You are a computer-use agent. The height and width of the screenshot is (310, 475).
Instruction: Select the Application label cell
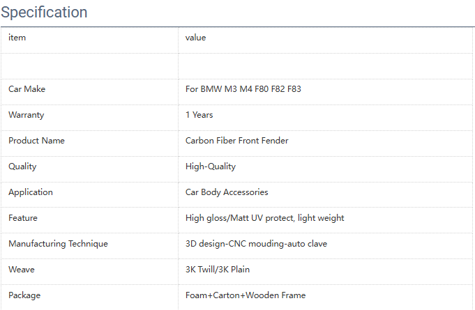(x=31, y=192)
